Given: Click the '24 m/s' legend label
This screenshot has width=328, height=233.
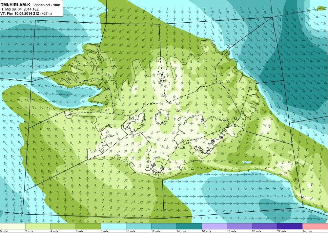Looking at the screenshot, I should (307, 231).
